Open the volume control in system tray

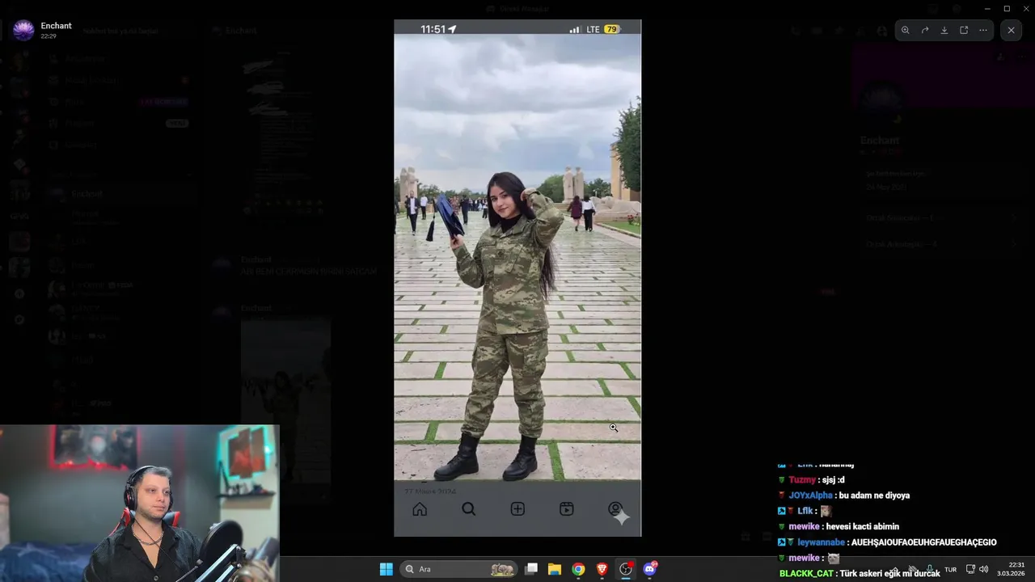point(984,569)
